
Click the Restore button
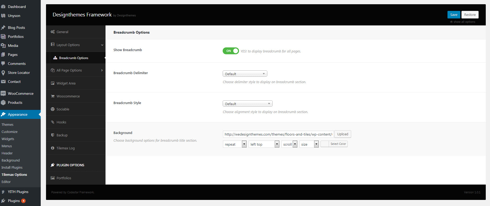[x=470, y=15]
